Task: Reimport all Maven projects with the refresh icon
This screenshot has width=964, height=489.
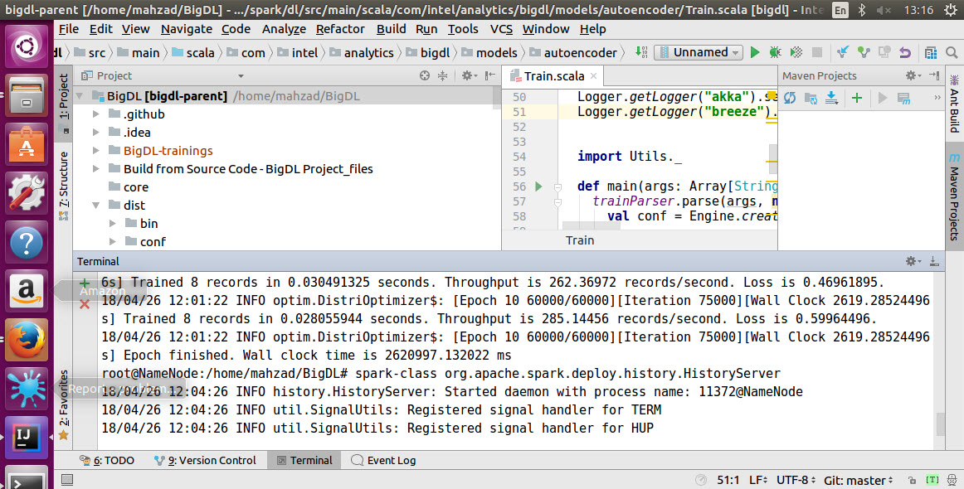Action: coord(790,98)
